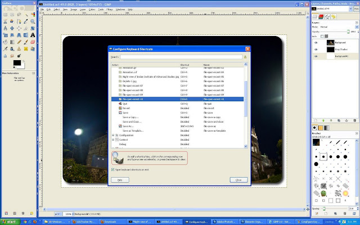The image size is (360, 225).
Task: Select the Heal tool yellow bandage
Action: [26, 49]
